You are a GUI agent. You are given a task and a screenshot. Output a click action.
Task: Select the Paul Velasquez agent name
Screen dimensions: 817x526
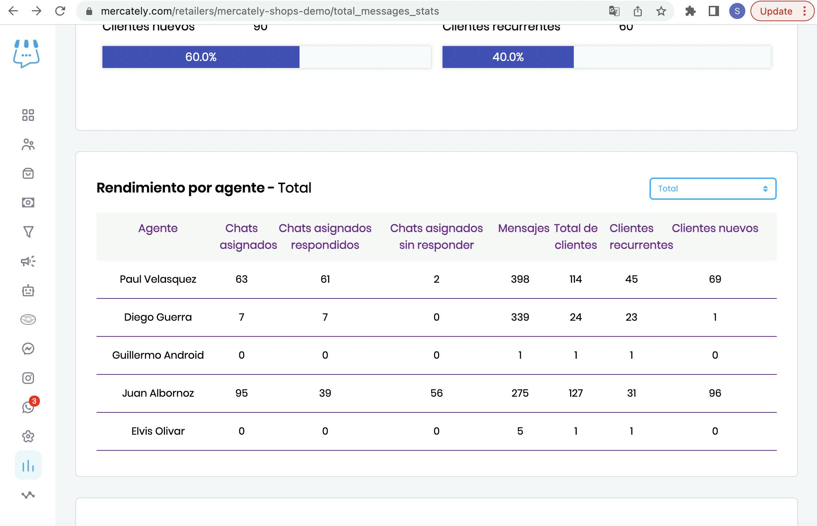coord(158,279)
